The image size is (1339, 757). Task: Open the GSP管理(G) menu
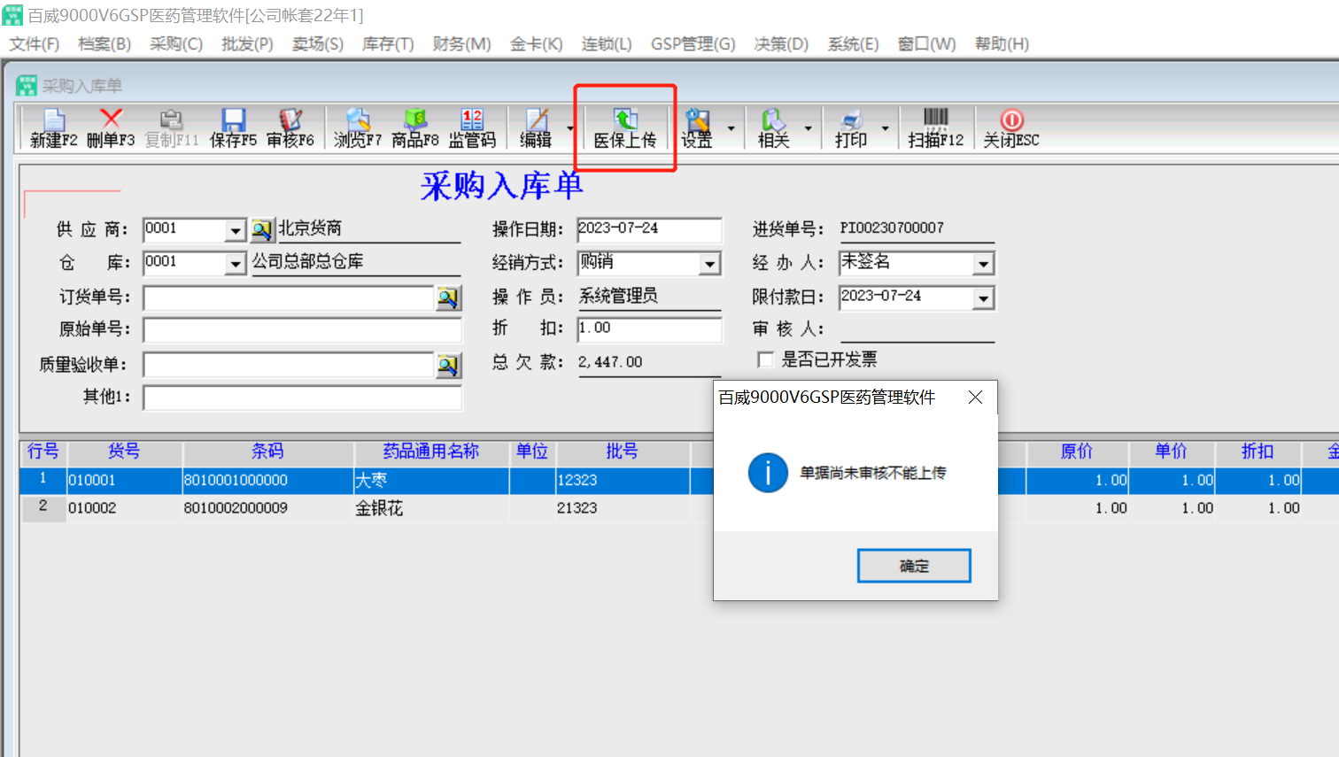point(693,44)
